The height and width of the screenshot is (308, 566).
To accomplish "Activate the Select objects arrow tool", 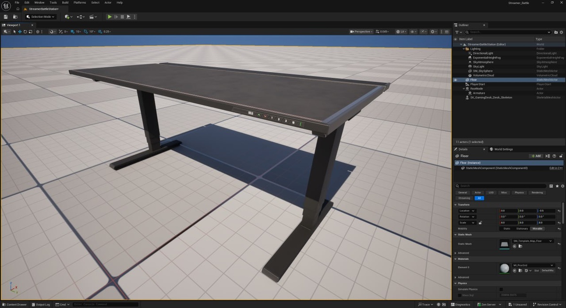I will (x=15, y=32).
